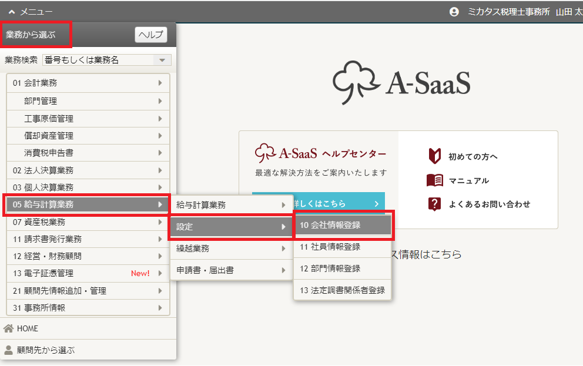583x366 pixels.
Task: Switch to 顧問先から選ぶ view
Action: pos(88,350)
